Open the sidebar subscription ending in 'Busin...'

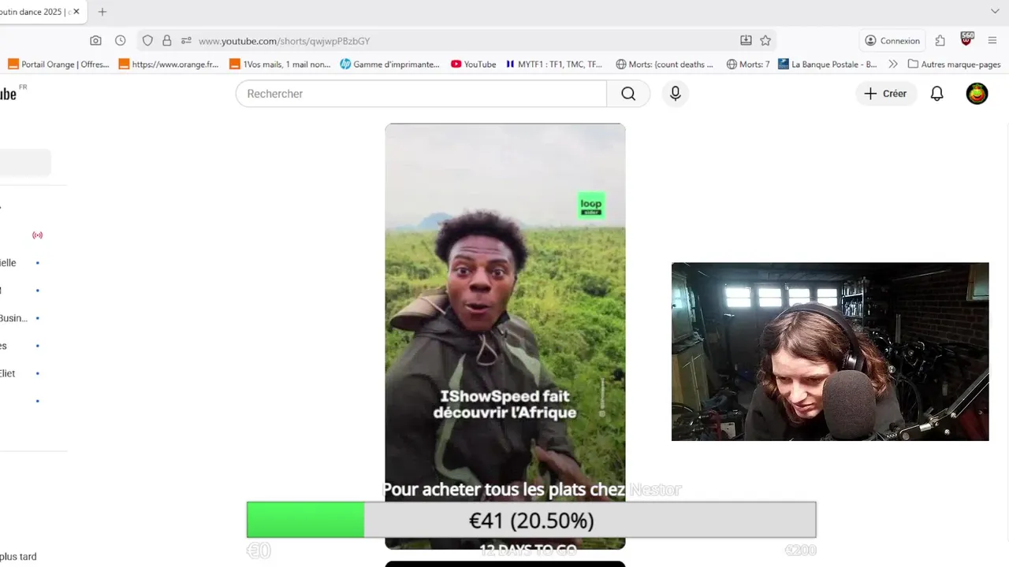click(14, 318)
